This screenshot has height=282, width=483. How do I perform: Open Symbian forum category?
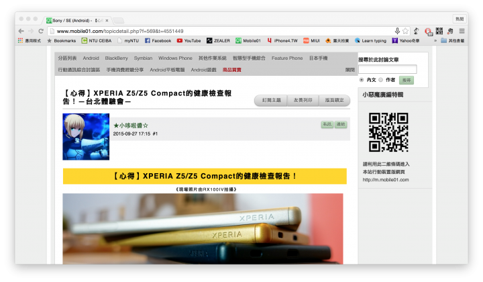tap(143, 58)
